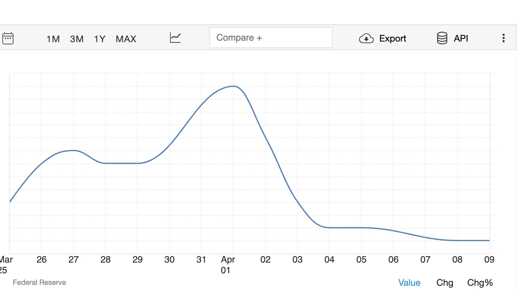Click the API database stack icon

(442, 38)
